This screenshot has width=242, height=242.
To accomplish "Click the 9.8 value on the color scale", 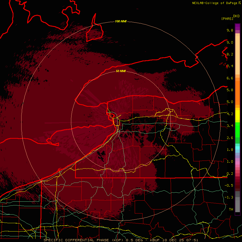I will [230, 30].
